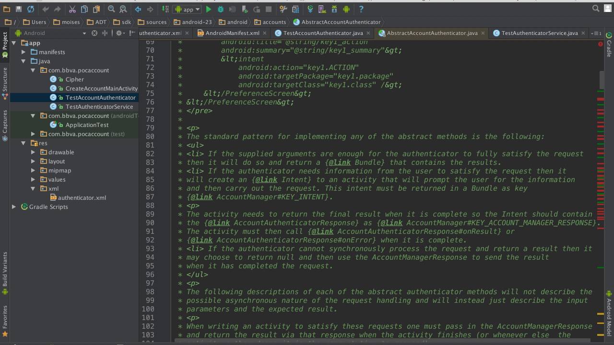Click the red Stop square icon
The width and height of the screenshot is (614, 345).
click(x=269, y=9)
